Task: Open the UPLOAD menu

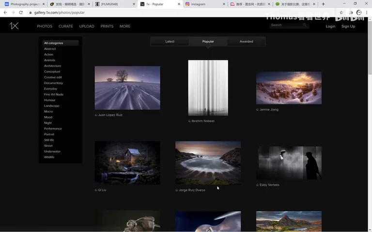Action: point(87,26)
